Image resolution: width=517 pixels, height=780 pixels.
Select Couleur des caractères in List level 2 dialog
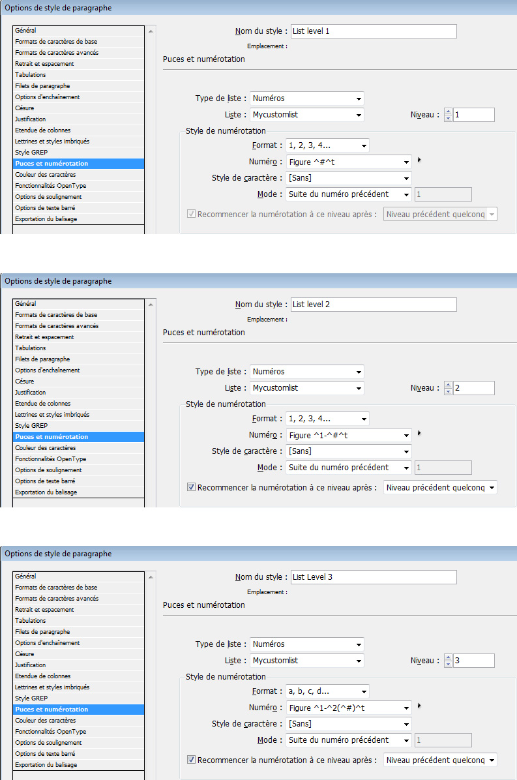[x=78, y=447]
